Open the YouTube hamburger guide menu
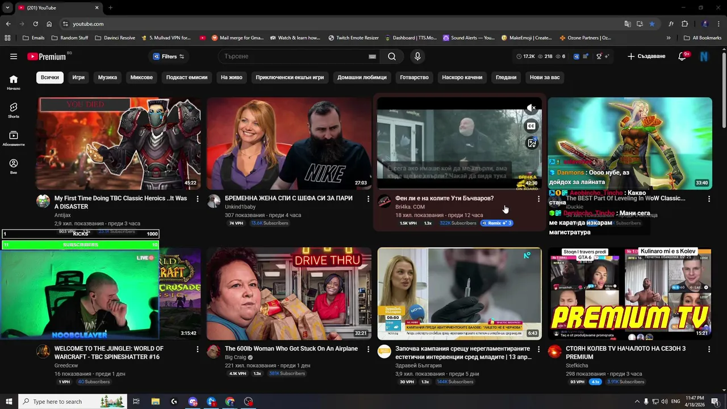Screen dimensions: 727x409 14,56
